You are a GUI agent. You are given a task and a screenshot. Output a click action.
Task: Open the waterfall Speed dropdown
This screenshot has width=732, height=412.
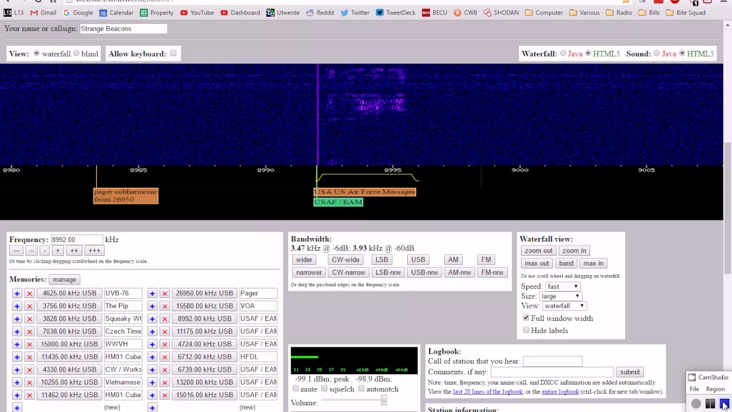pyautogui.click(x=562, y=287)
